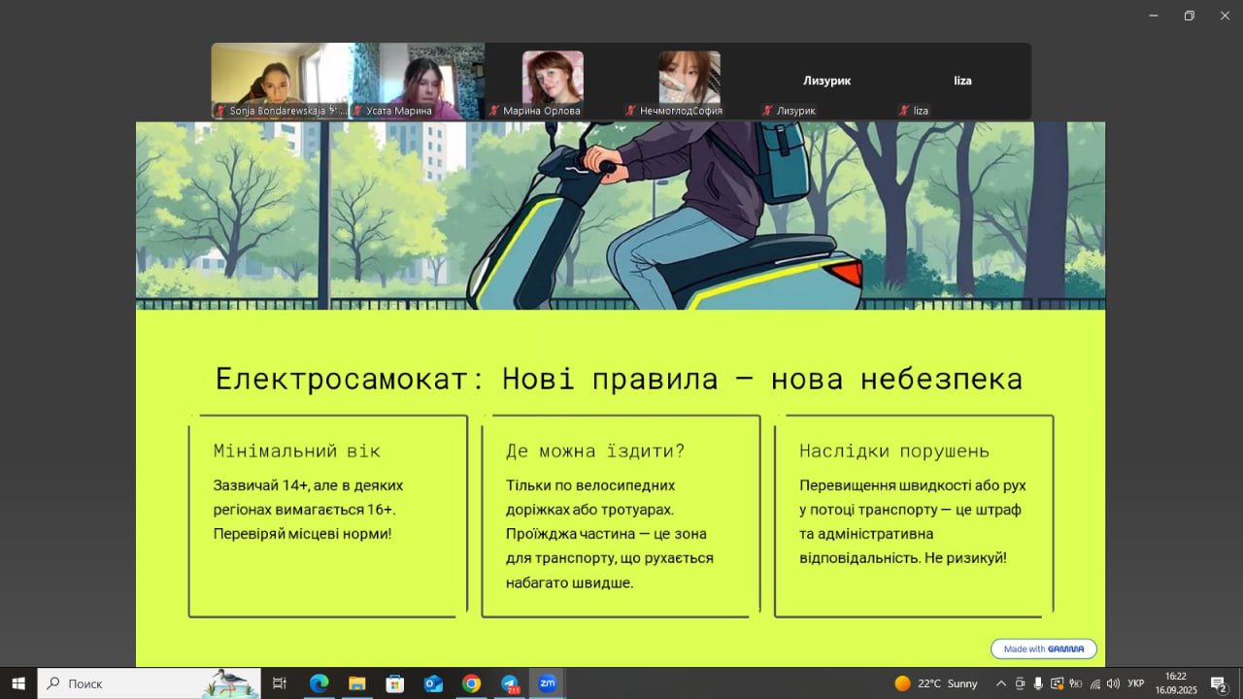This screenshot has width=1243, height=699.
Task: Open the 22°C Sunny weather widget
Action: [936, 683]
